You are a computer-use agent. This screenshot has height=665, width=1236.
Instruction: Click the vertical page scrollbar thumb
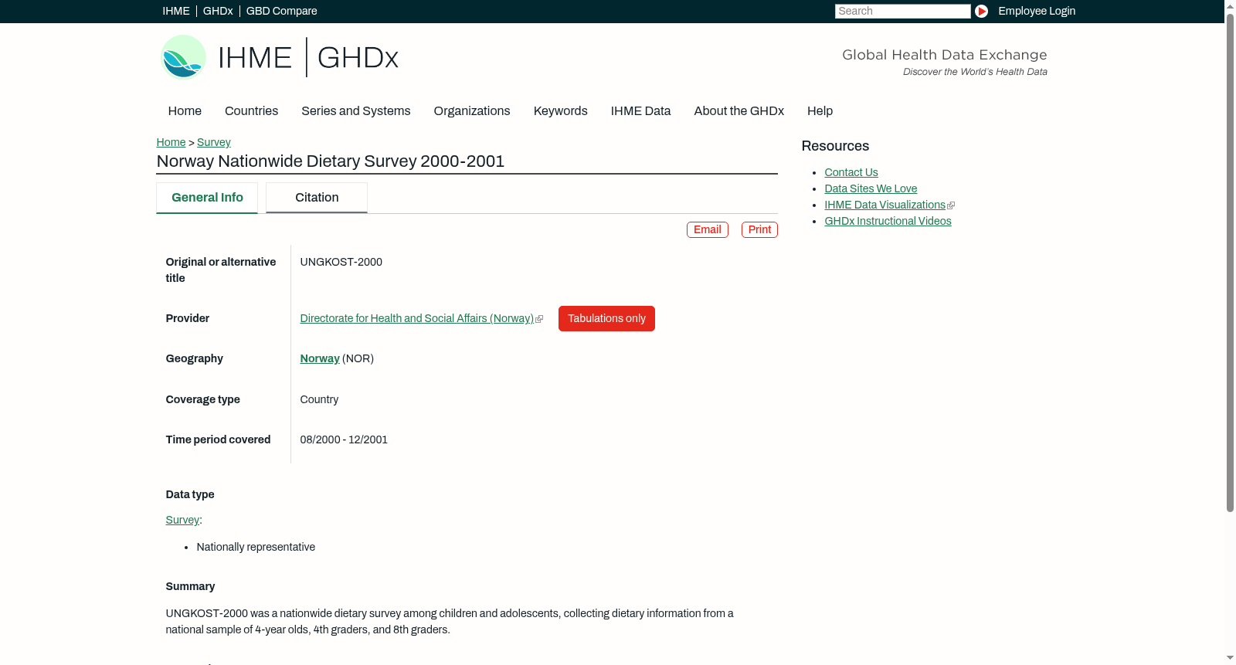pyautogui.click(x=1230, y=263)
